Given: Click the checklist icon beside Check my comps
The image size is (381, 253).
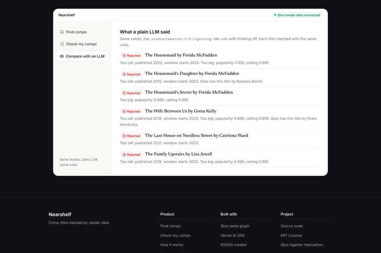Looking at the screenshot, I should 62,44.
